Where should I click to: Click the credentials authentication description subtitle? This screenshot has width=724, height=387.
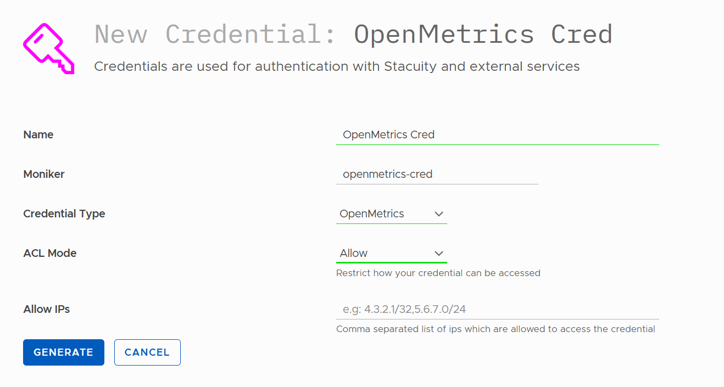337,67
